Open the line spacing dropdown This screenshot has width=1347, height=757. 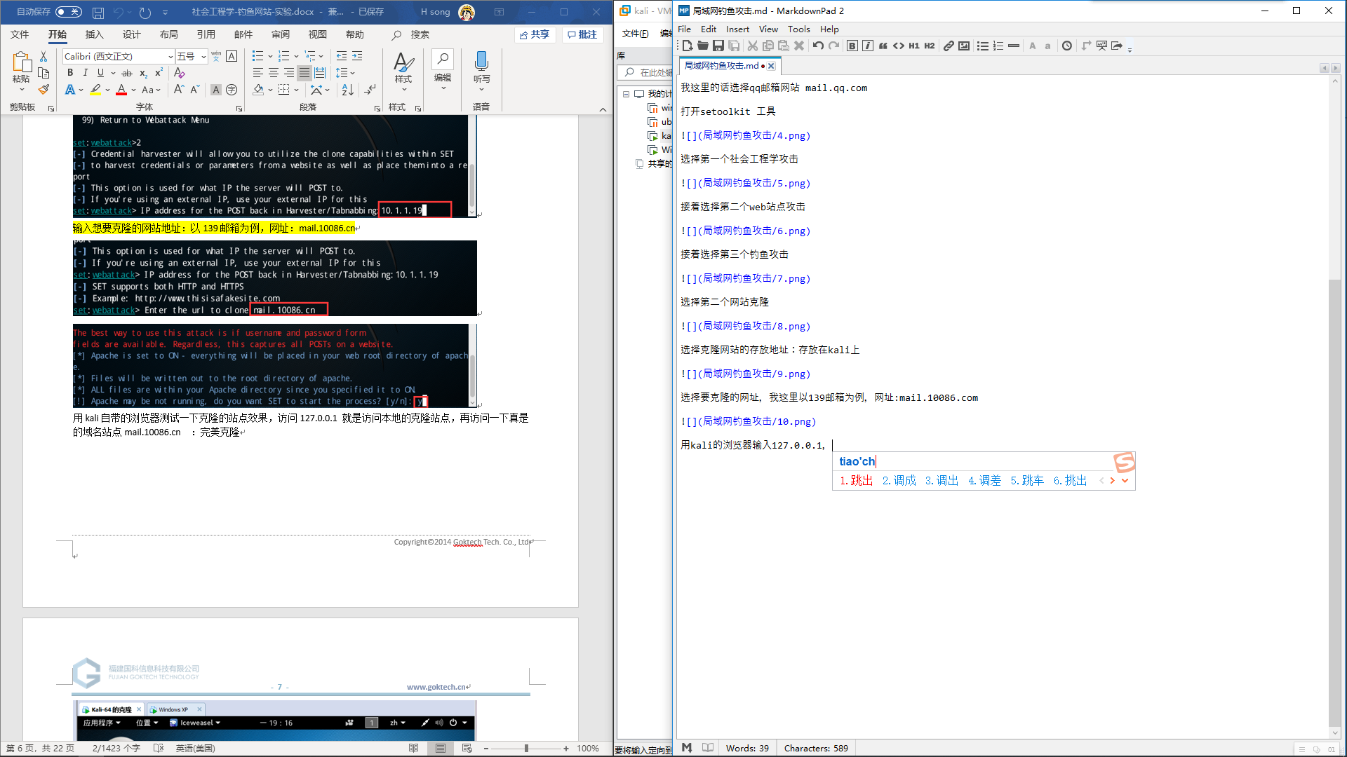point(345,73)
